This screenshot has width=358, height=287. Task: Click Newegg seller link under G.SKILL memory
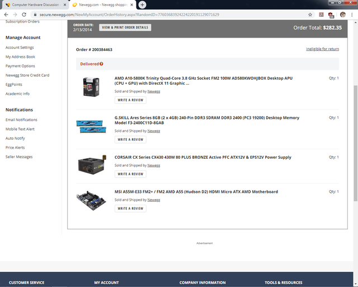(154, 131)
